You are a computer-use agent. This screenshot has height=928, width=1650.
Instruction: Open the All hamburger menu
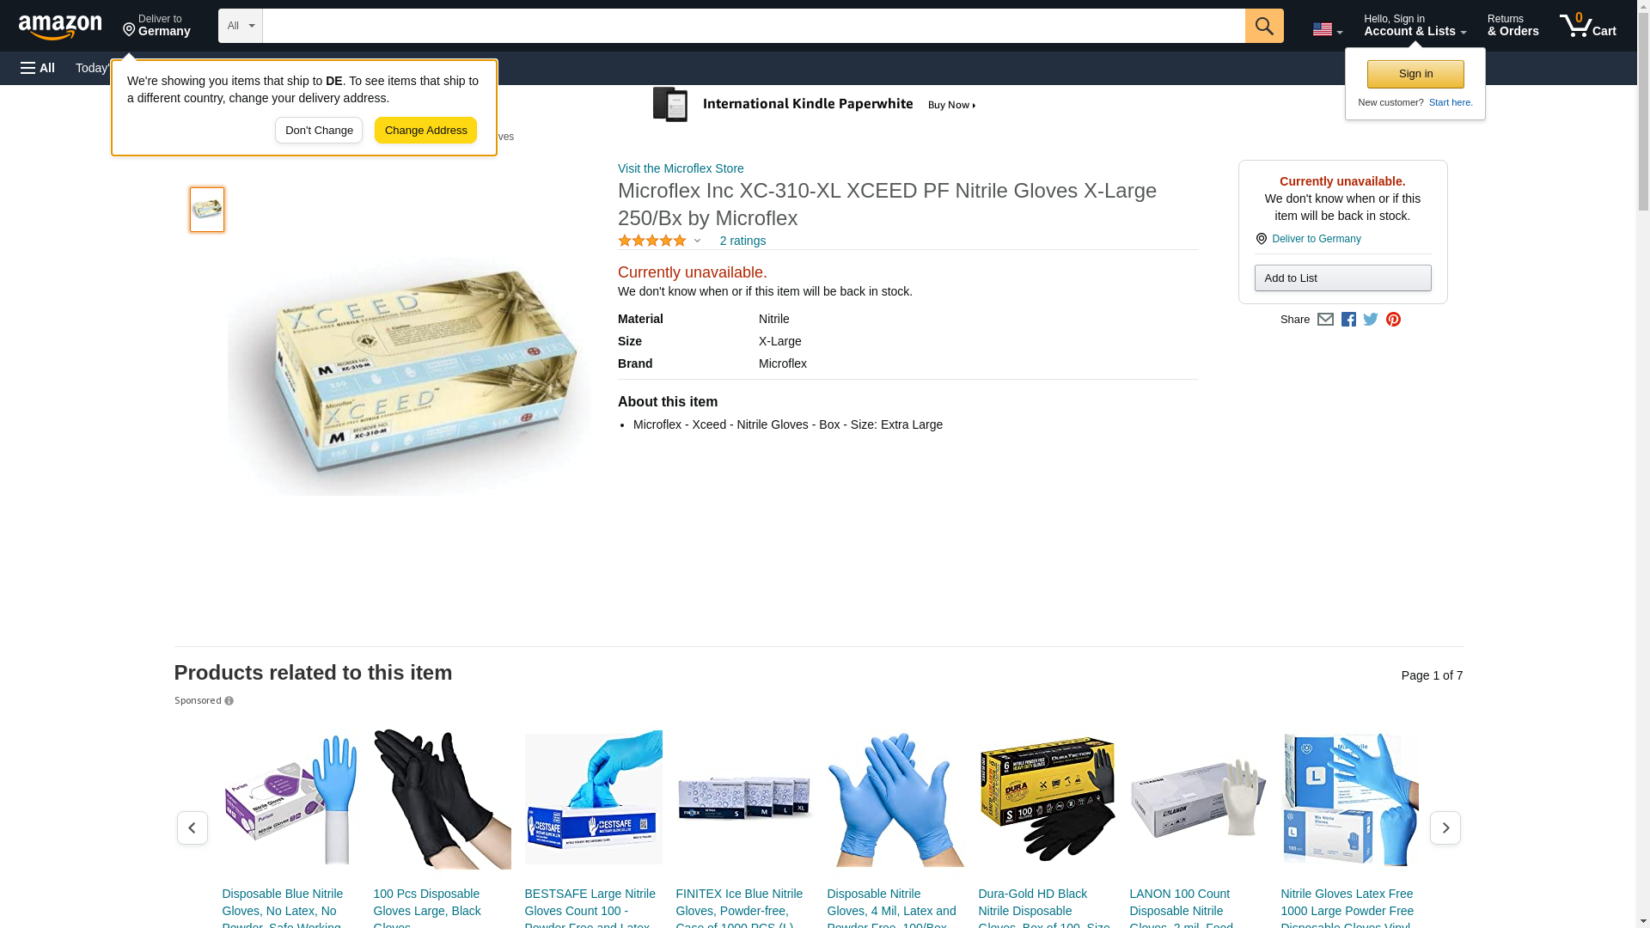click(x=38, y=68)
